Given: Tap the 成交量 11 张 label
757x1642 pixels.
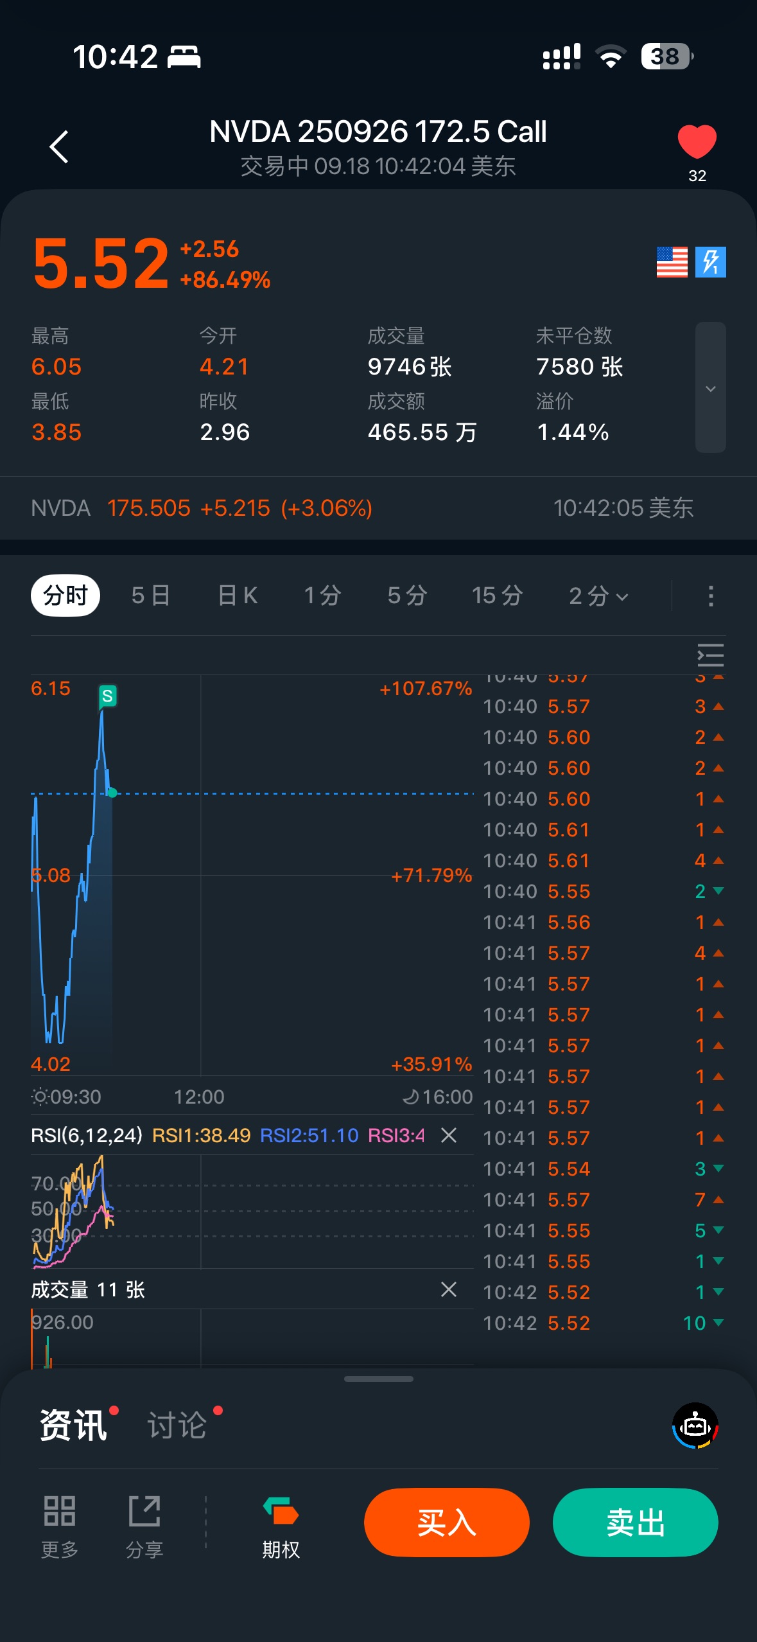Looking at the screenshot, I should pyautogui.click(x=88, y=1289).
